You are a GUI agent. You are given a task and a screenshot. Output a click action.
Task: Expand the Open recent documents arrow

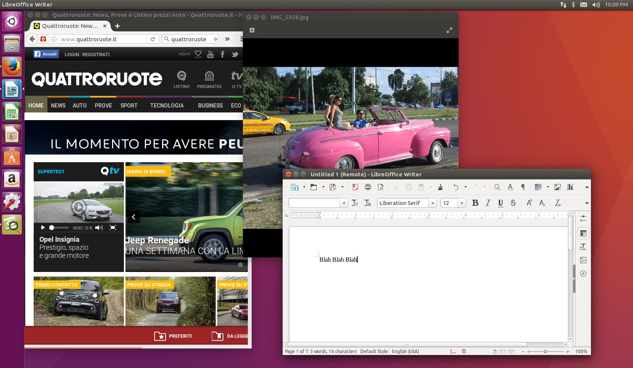pyautogui.click(x=323, y=187)
